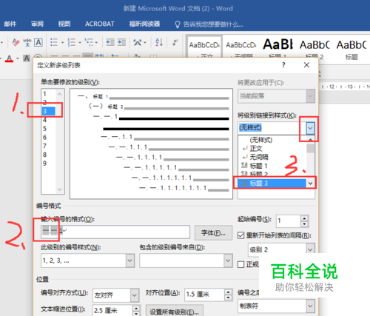This screenshot has height=316, width=370.
Task: Click the number format input field
Action: (x=115, y=232)
